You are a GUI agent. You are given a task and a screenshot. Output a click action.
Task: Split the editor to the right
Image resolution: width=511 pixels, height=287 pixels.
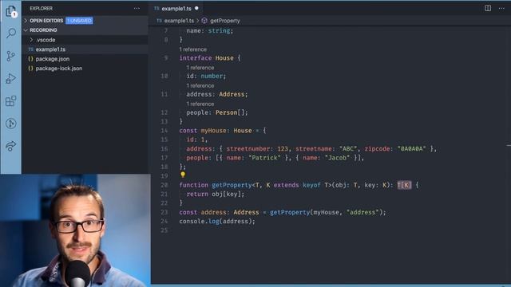pyautogui.click(x=488, y=8)
